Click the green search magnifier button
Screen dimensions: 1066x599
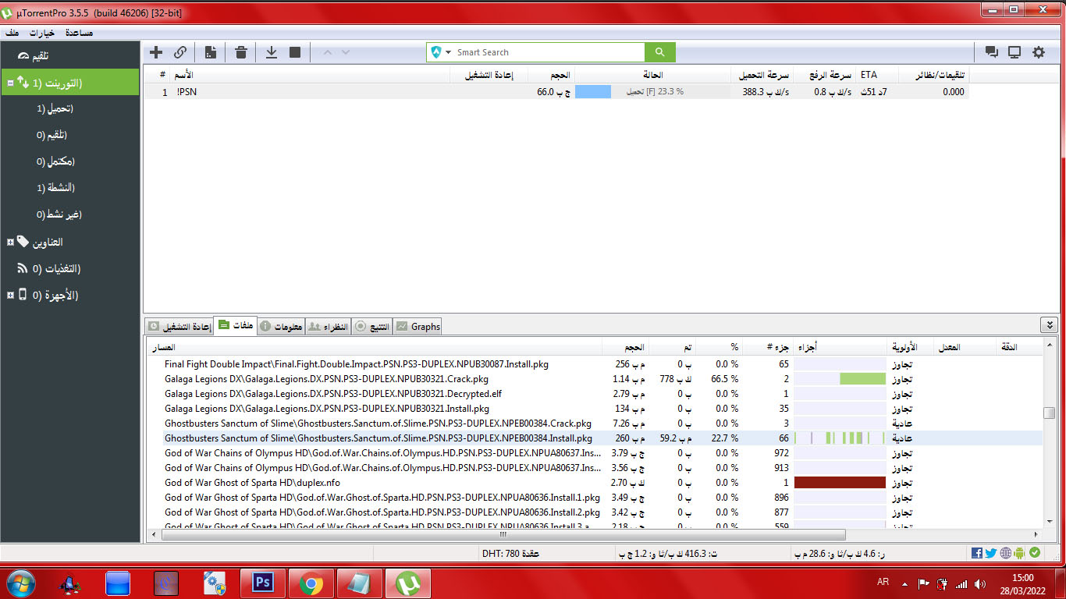pos(659,52)
